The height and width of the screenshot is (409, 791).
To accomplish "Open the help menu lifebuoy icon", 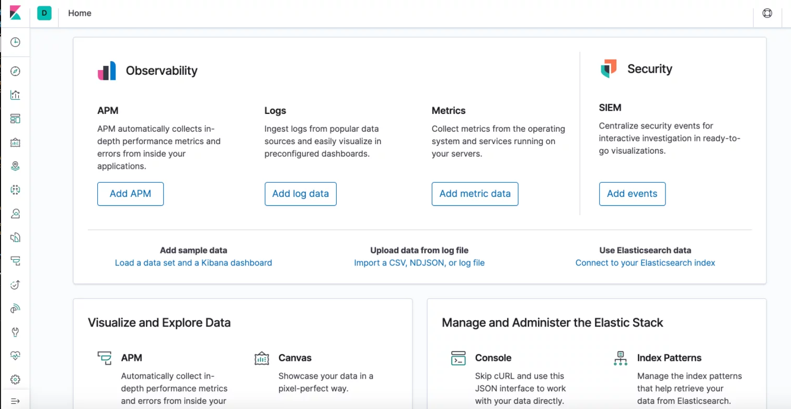I will tap(767, 14).
